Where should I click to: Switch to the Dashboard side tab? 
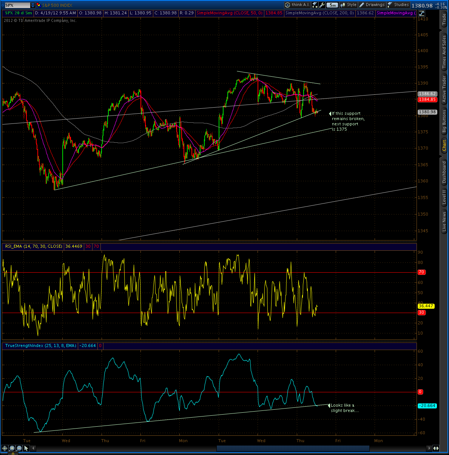[444, 172]
